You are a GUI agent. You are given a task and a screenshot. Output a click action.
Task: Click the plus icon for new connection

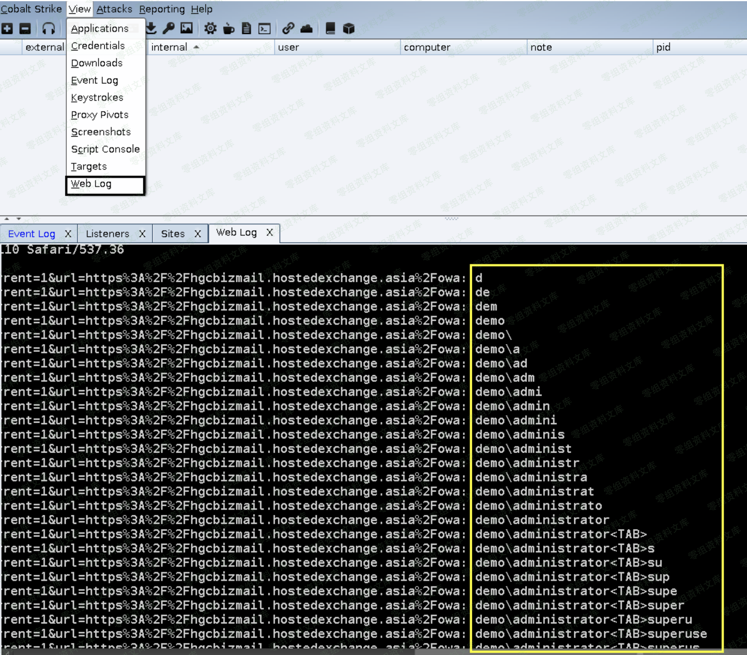7,28
